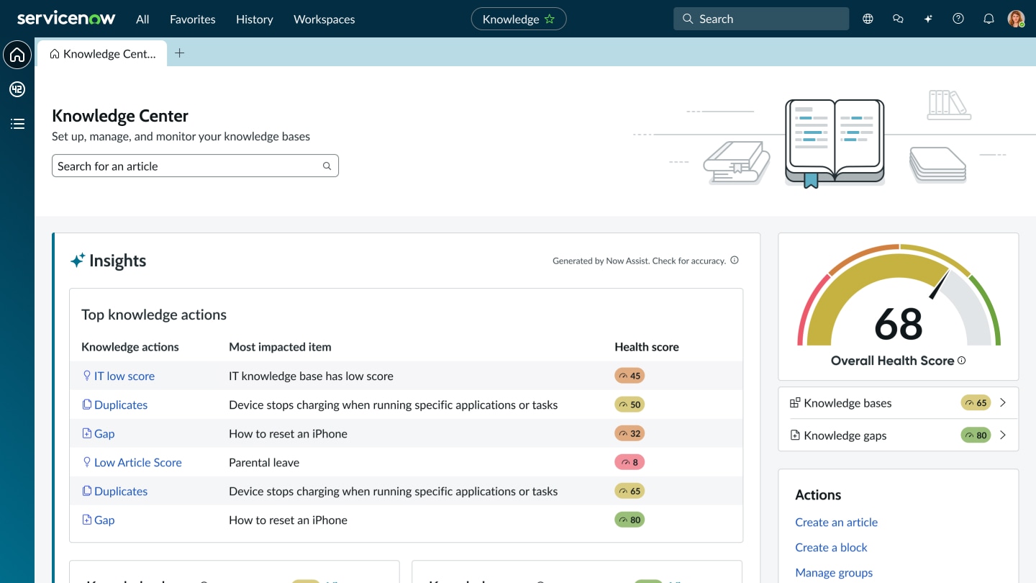Open the All menu

click(x=142, y=19)
